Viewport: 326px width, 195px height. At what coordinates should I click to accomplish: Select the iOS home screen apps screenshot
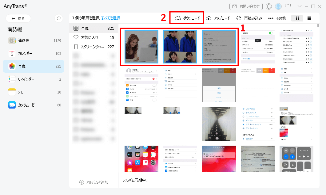(x=141, y=159)
